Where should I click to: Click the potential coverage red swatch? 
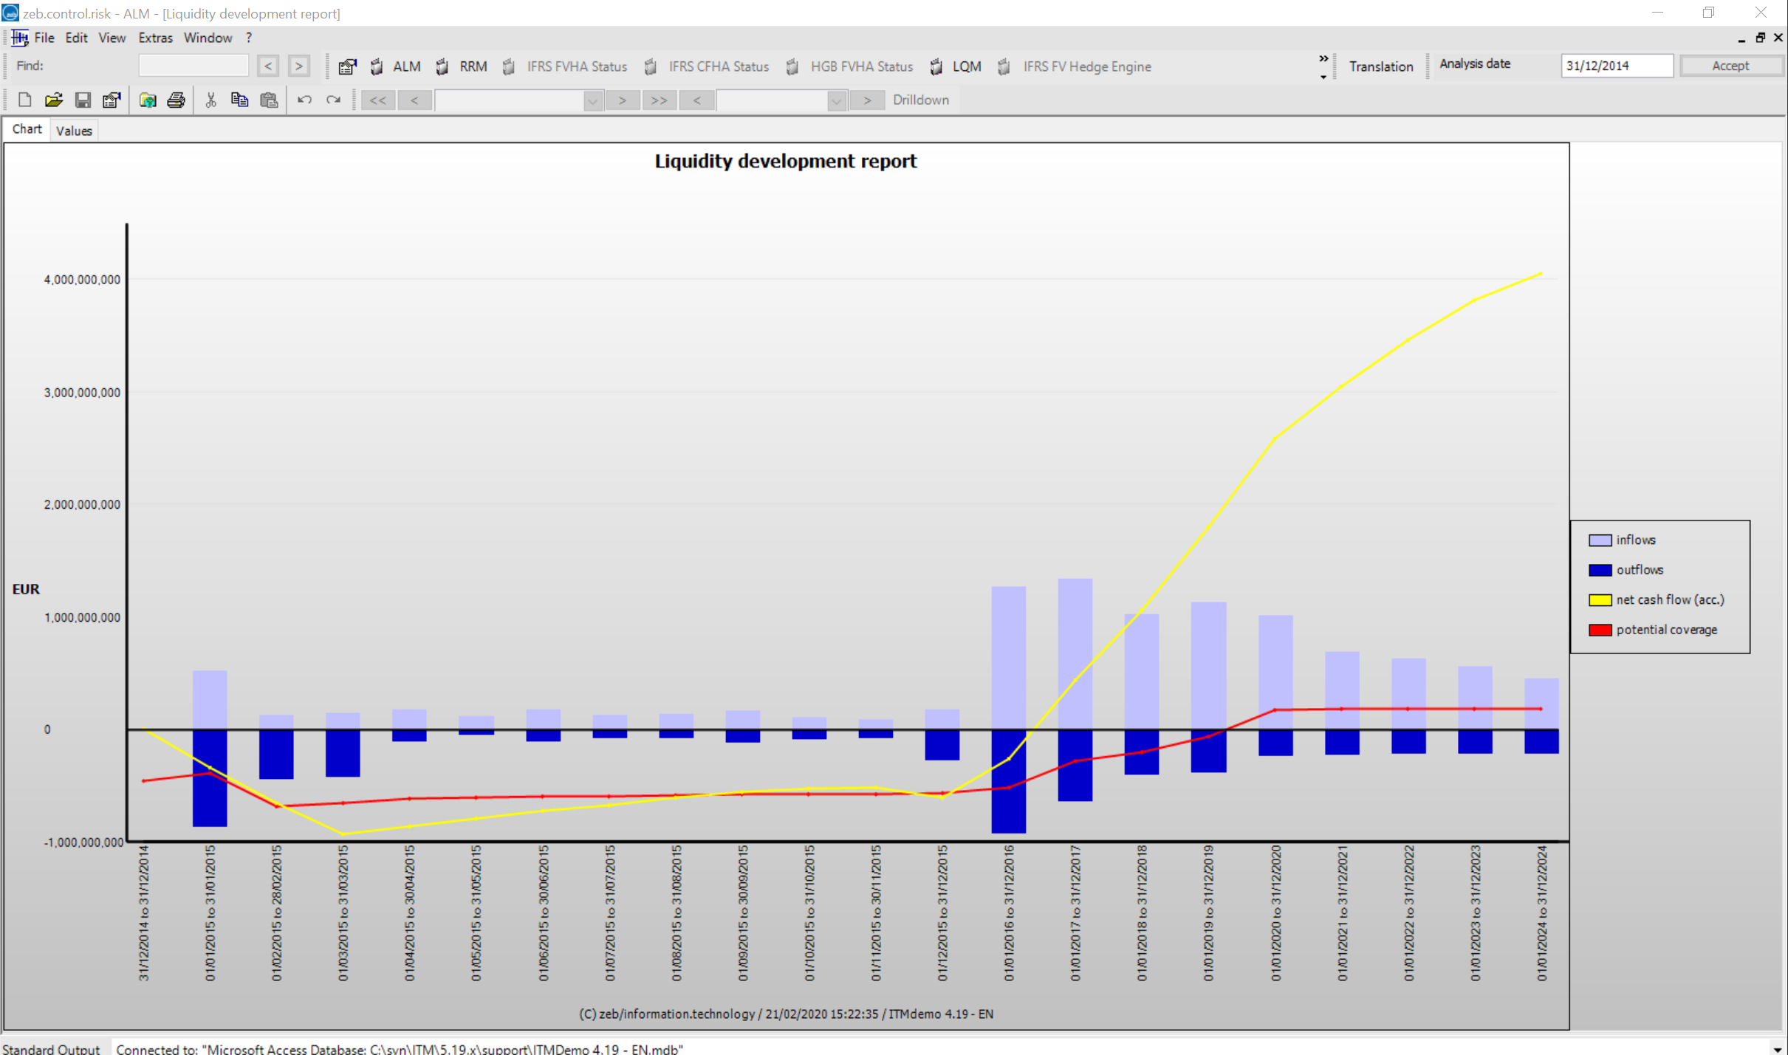click(x=1599, y=630)
